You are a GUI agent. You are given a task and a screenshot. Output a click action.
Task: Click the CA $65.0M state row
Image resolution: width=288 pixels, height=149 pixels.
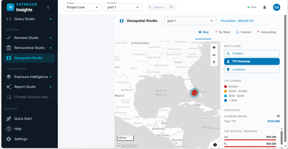coord(250,138)
